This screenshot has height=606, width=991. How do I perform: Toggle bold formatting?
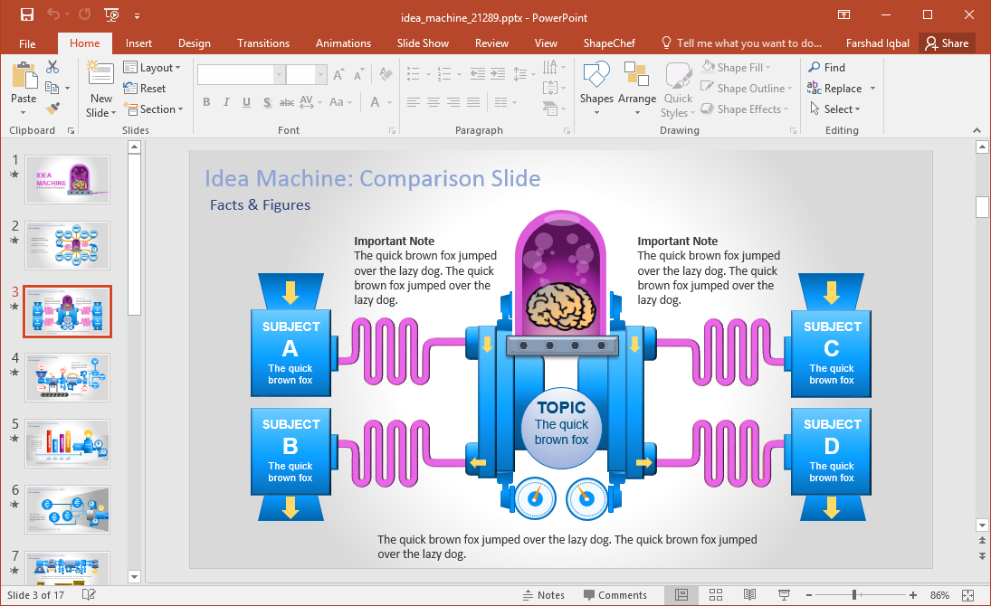[206, 102]
